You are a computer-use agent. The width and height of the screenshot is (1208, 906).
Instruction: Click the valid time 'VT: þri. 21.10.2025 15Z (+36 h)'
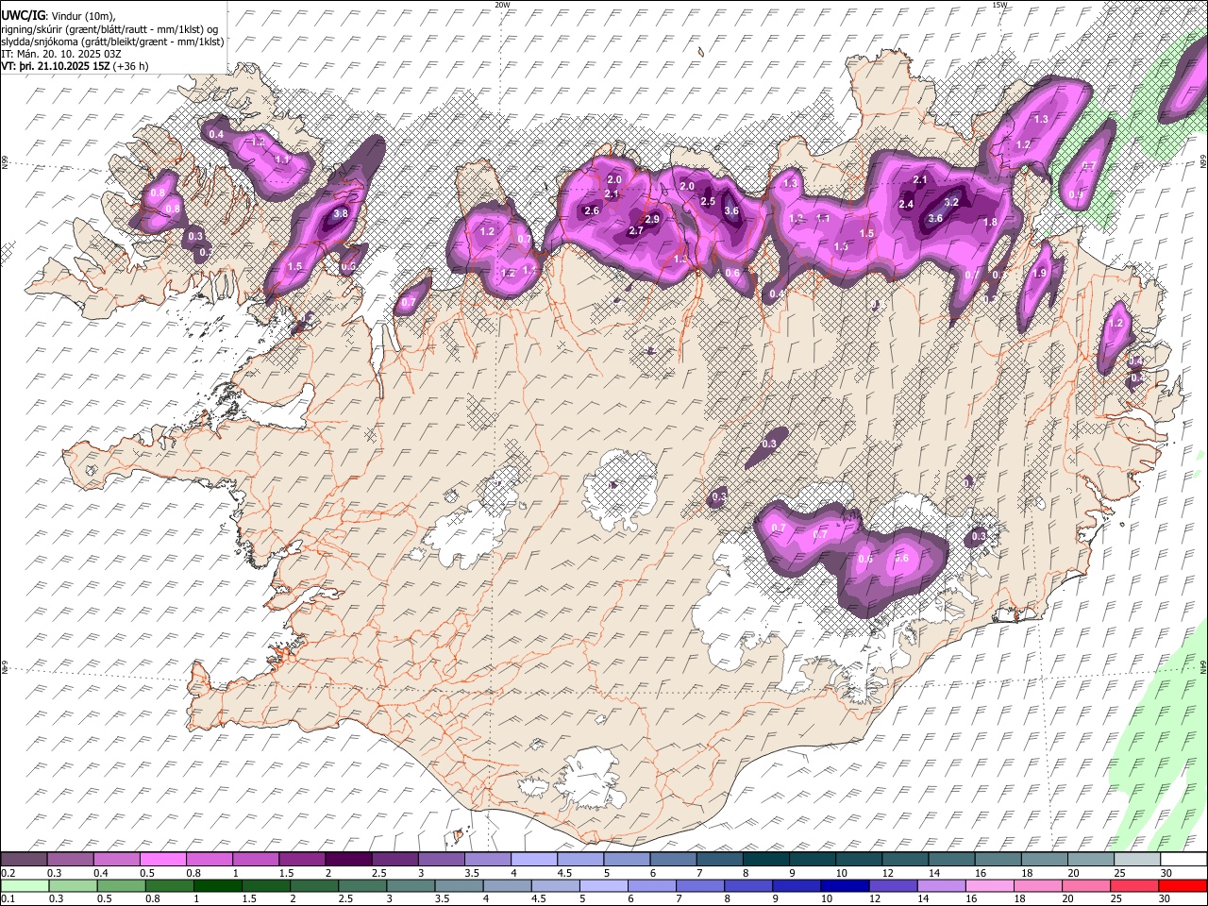(x=75, y=66)
